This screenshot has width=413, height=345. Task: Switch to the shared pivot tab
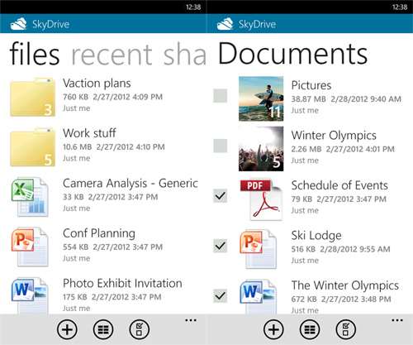(185, 55)
